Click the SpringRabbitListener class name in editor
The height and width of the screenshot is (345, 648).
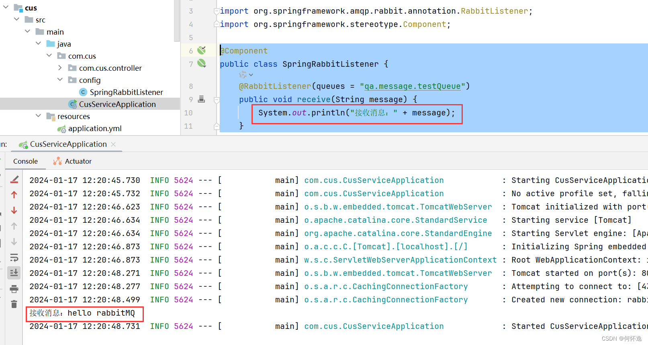tap(330, 64)
